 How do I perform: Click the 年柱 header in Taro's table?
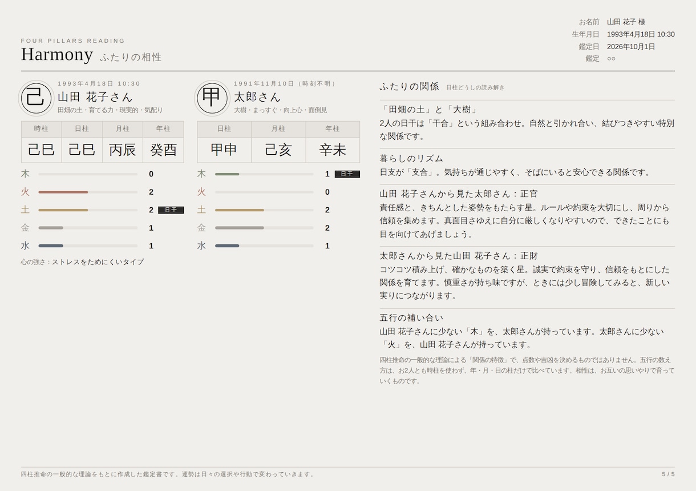coord(333,129)
